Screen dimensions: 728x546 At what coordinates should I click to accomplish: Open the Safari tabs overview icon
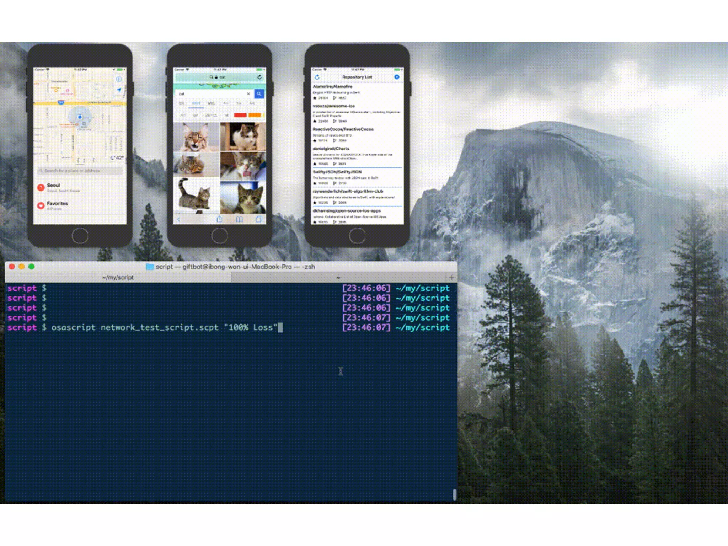pyautogui.click(x=259, y=219)
